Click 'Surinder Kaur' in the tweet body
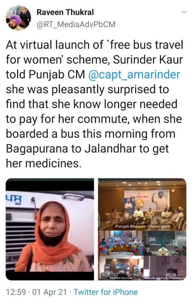 pyautogui.click(x=148, y=60)
